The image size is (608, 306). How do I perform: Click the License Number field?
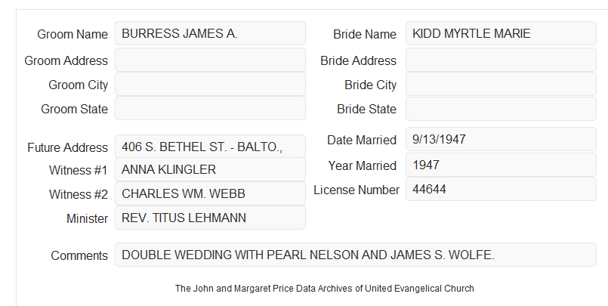[501, 189]
